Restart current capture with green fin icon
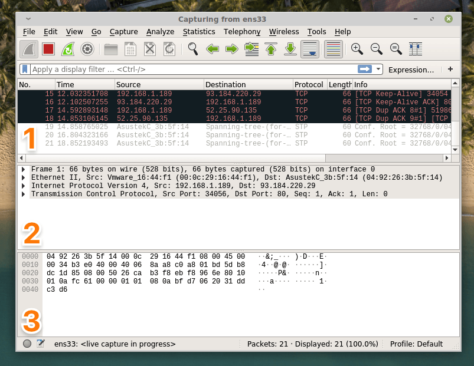Image resolution: width=474 pixels, height=366 pixels. 68,49
